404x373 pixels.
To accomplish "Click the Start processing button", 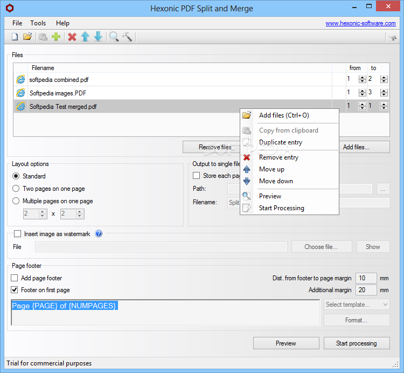I will [x=357, y=343].
